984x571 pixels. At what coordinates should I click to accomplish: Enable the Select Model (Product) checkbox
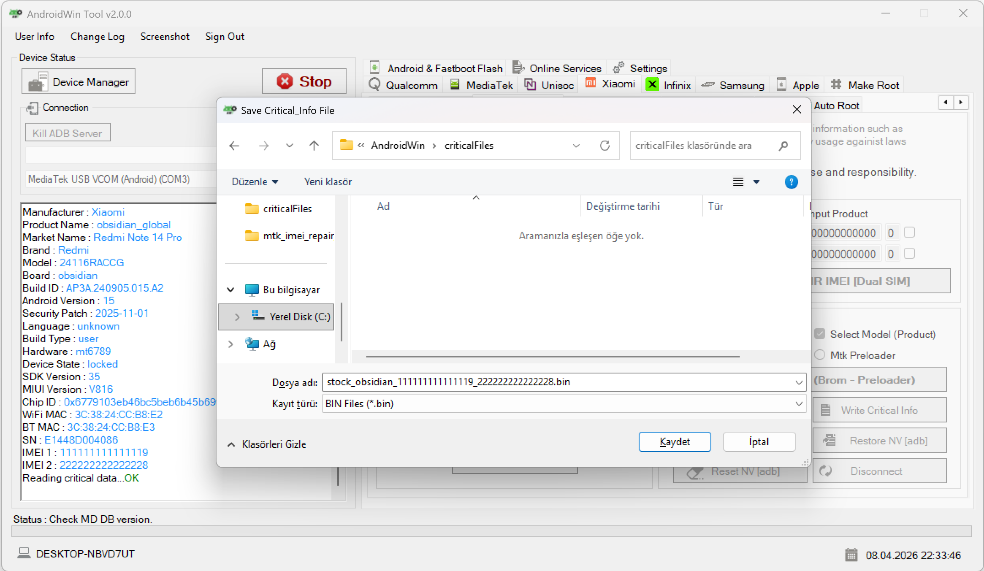point(819,333)
